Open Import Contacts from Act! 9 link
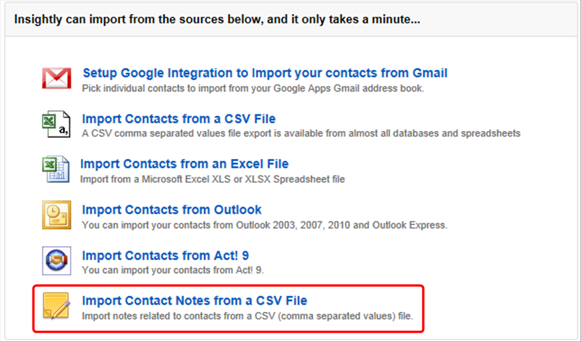 click(165, 256)
